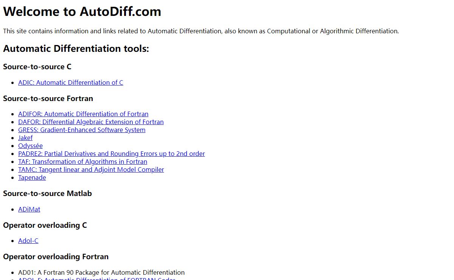Image resolution: width=454 pixels, height=280 pixels.
Task: Click the Jakef link
Action: 25,138
